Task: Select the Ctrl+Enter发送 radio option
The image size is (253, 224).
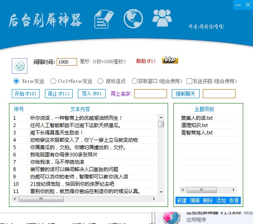Action: (53, 81)
